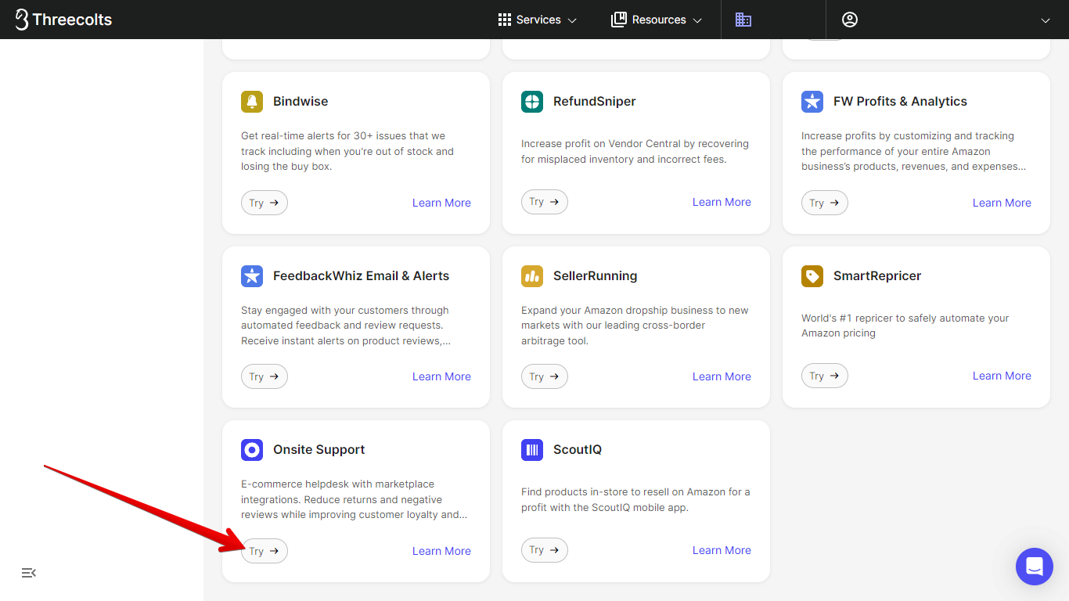Open the Resources menu
Screen dimensions: 1069x601
(x=657, y=20)
